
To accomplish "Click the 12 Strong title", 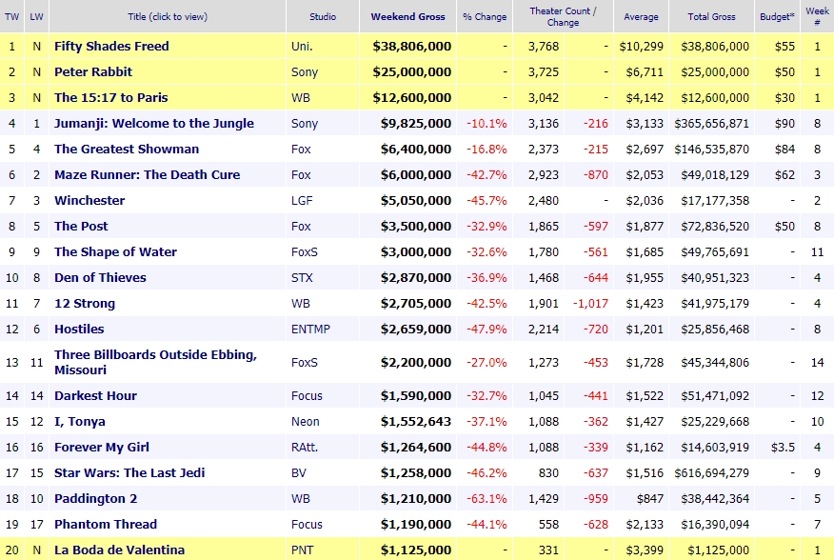I will click(85, 304).
